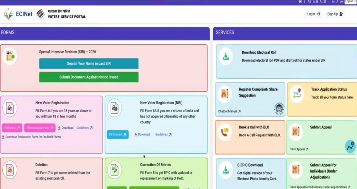Screen dimensions: 357x189
Task: Open the chatbot assistant avatar
Action: [279, 109]
